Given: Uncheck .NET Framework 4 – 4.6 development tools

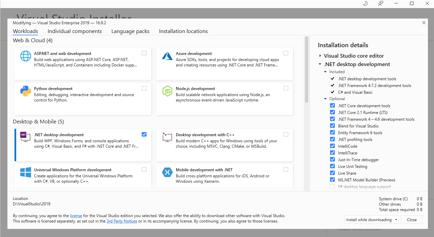Looking at the screenshot, I should coord(332,119).
